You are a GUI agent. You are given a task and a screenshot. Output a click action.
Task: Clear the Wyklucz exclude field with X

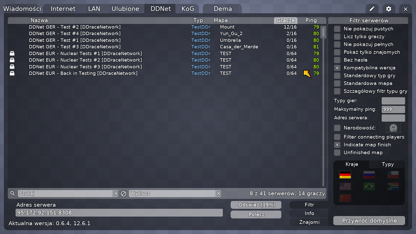[218, 193]
